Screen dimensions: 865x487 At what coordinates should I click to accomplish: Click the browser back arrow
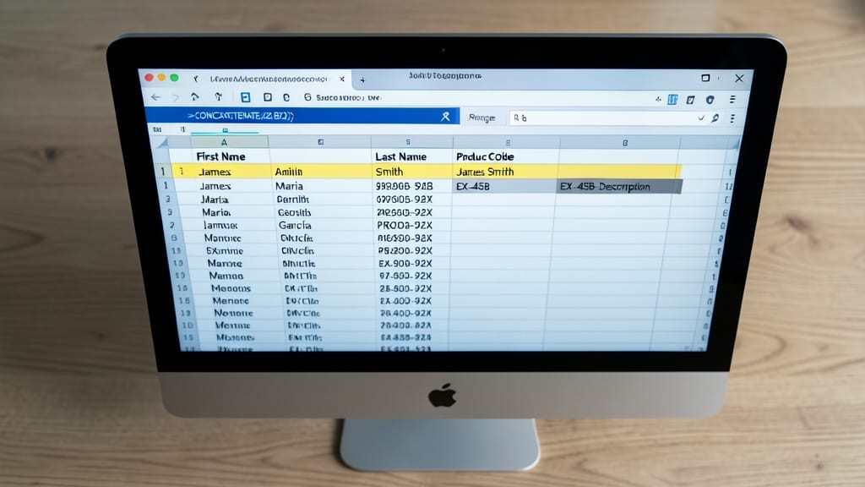[156, 97]
